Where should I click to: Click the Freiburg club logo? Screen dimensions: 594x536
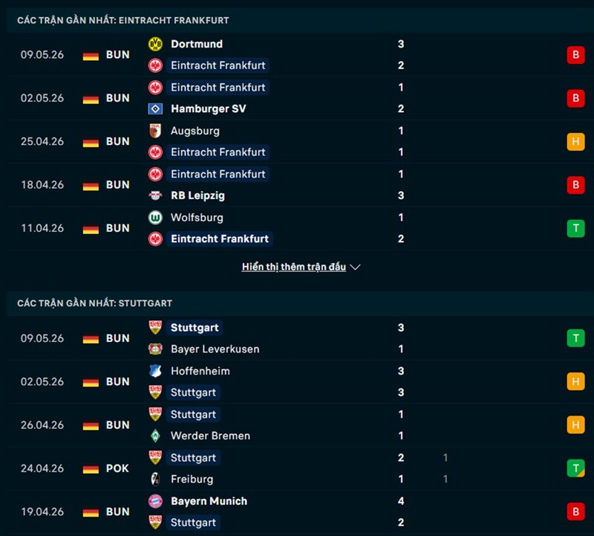click(155, 479)
